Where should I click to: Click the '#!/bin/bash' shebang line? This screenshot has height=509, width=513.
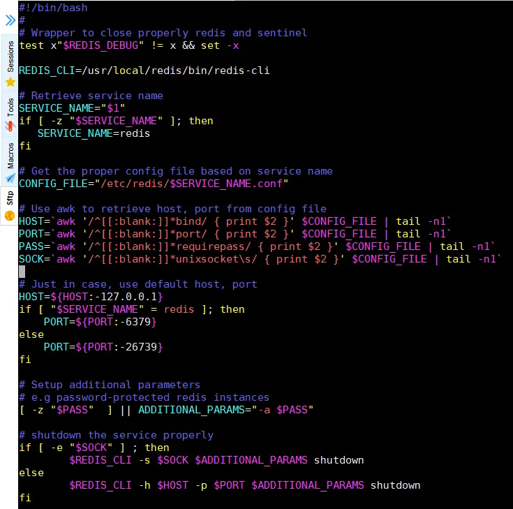click(53, 8)
